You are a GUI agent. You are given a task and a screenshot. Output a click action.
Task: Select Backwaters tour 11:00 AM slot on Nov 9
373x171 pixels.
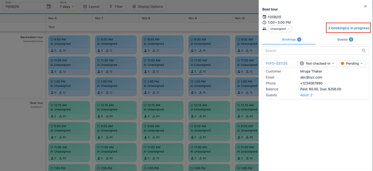coord(209,66)
